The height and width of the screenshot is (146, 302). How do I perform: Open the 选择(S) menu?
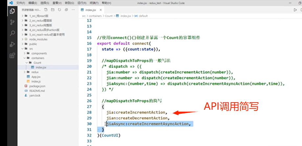point(45,3)
